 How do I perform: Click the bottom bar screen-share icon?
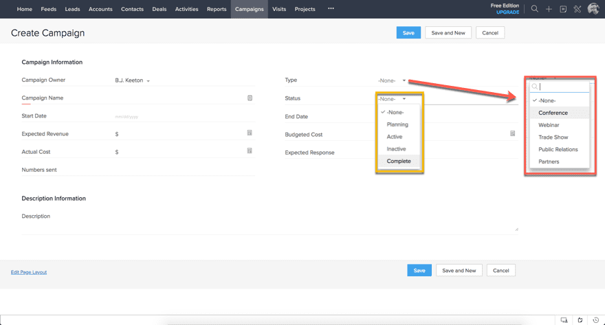click(564, 320)
